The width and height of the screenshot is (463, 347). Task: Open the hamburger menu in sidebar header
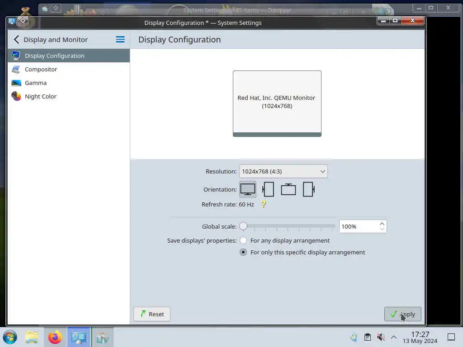click(x=120, y=40)
